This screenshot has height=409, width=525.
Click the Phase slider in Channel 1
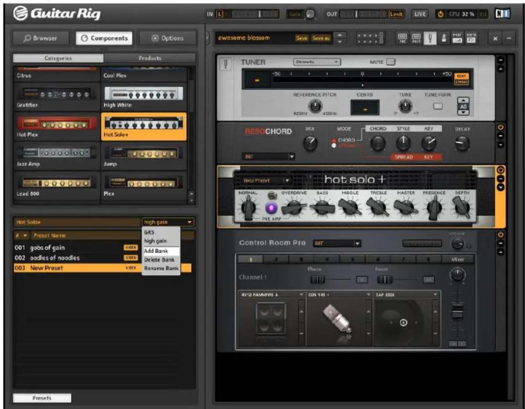tap(317, 280)
